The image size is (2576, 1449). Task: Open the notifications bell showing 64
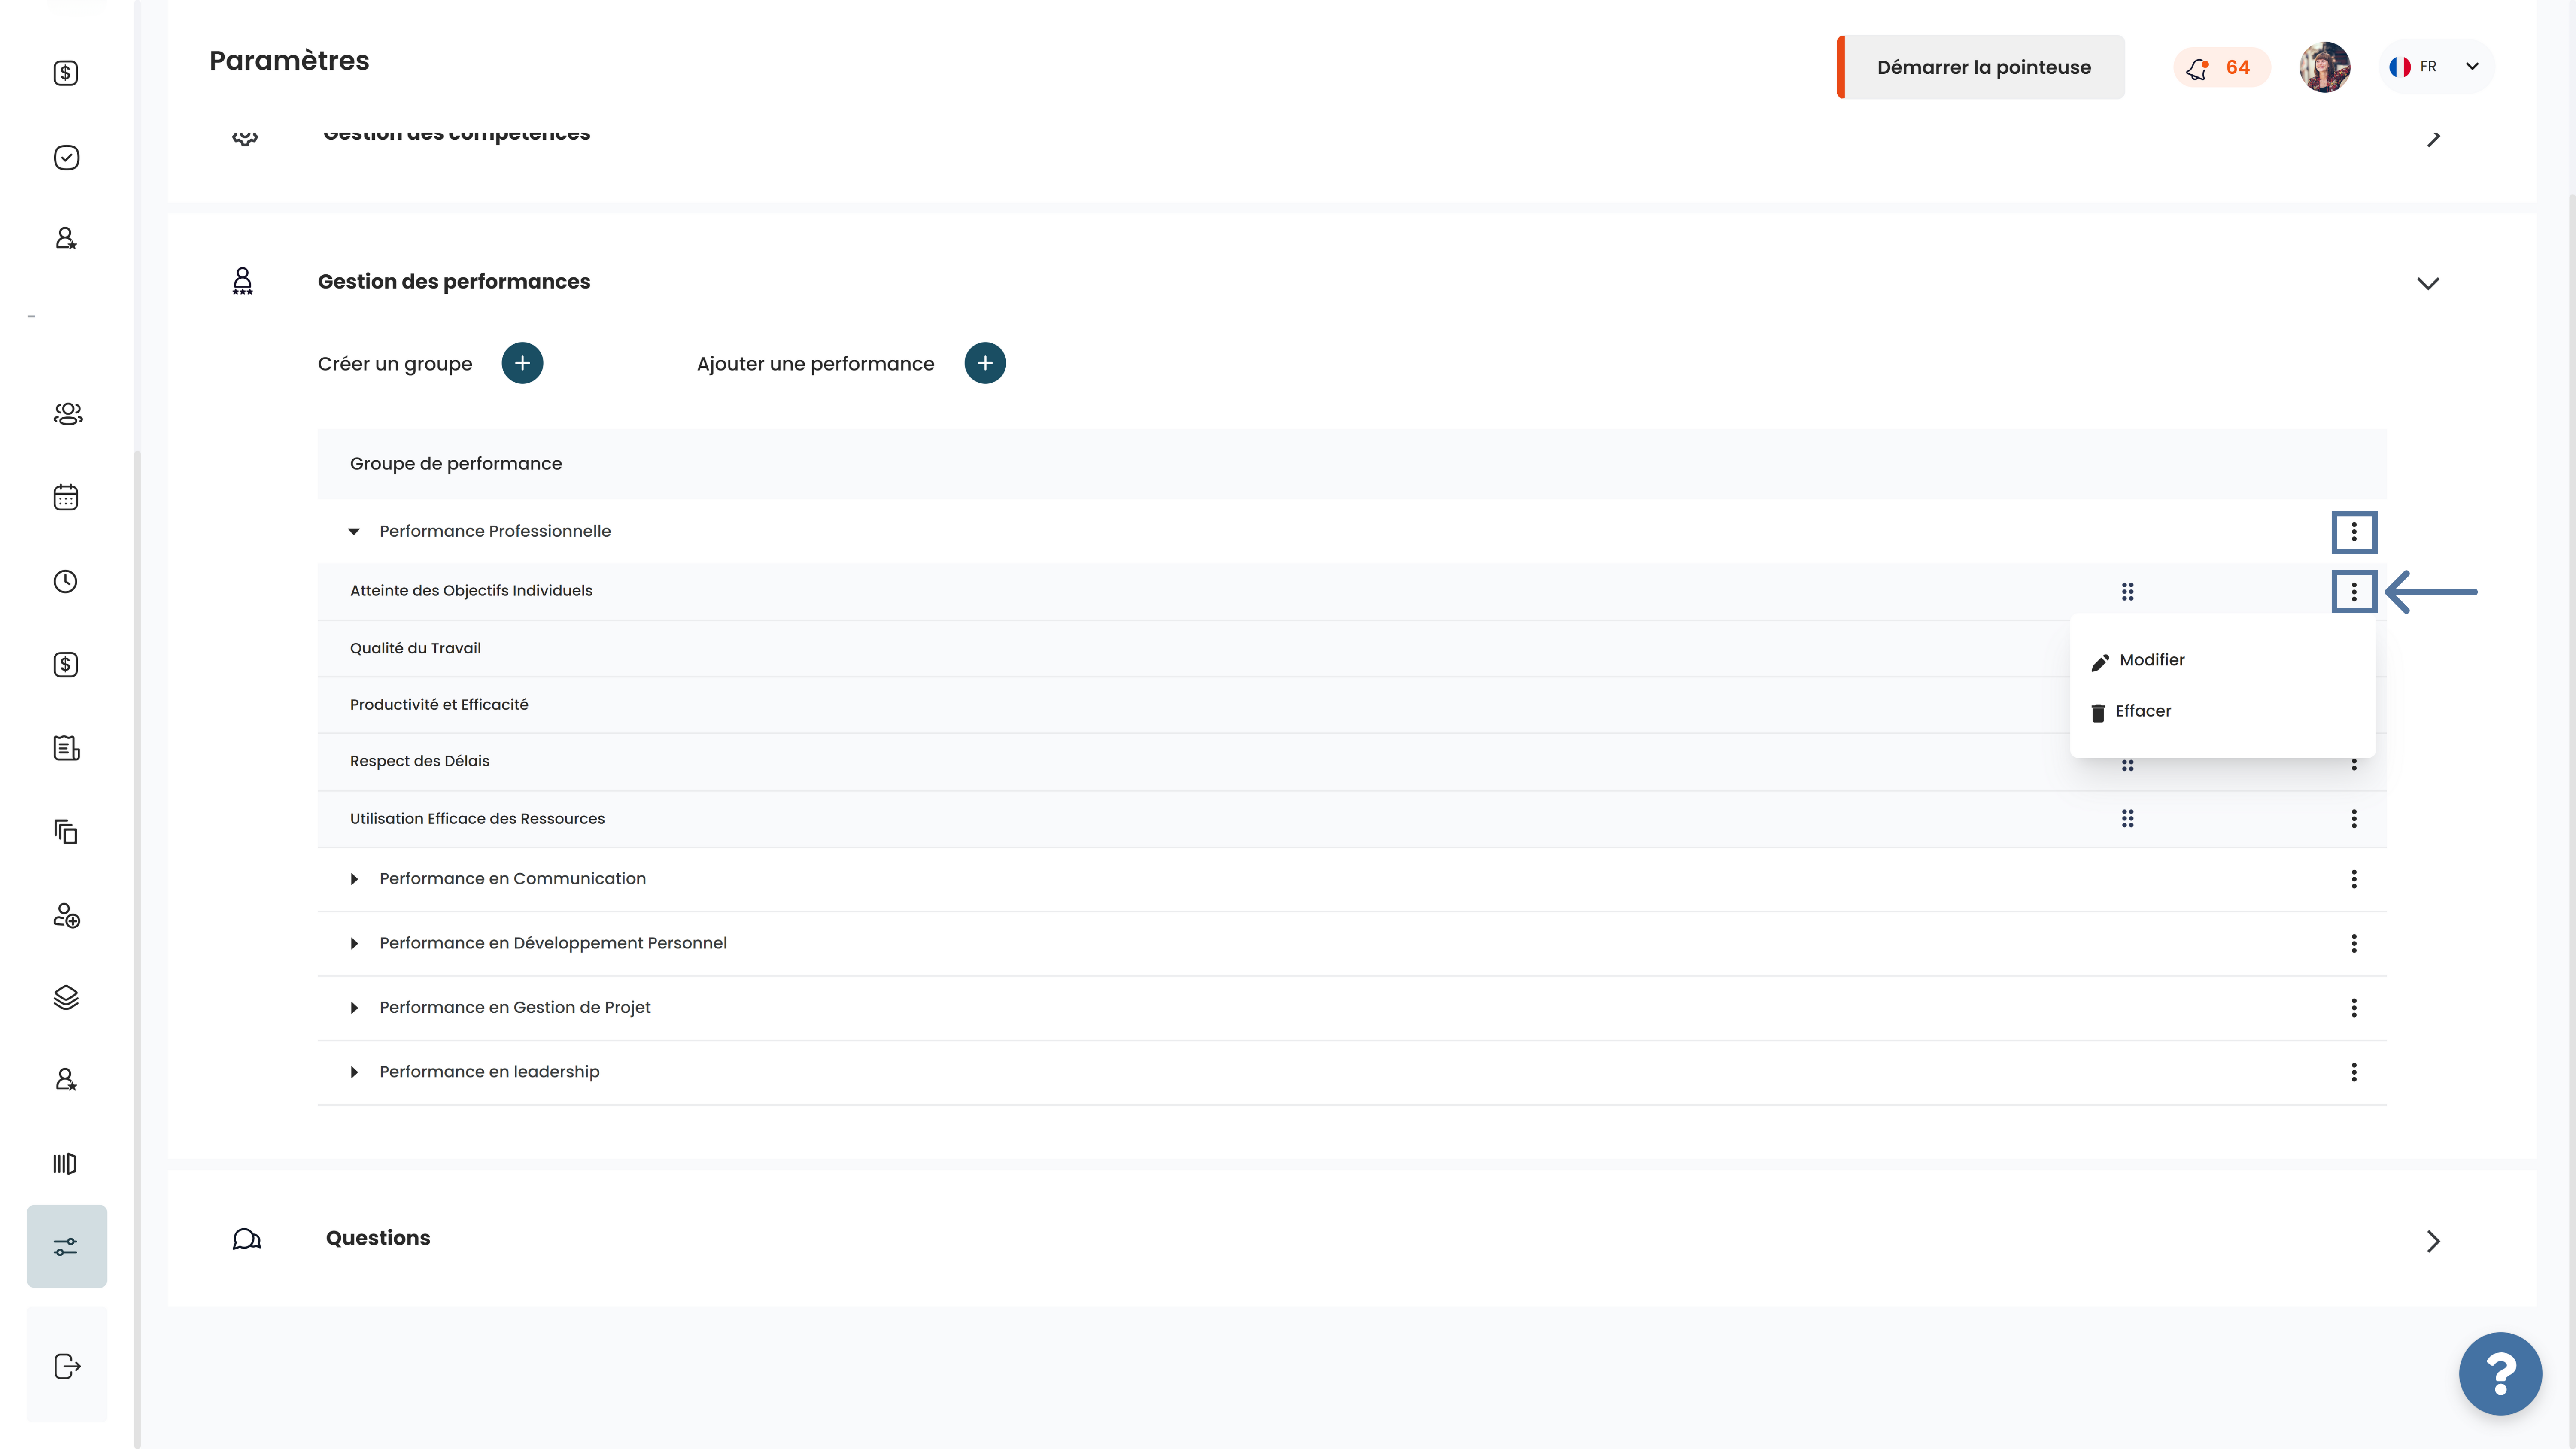(x=2221, y=67)
